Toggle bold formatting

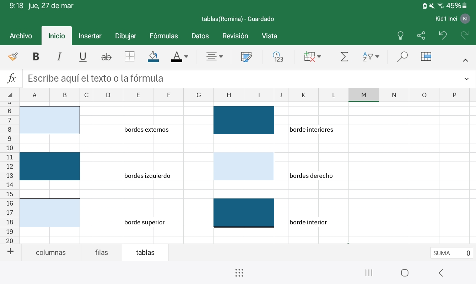pos(36,57)
